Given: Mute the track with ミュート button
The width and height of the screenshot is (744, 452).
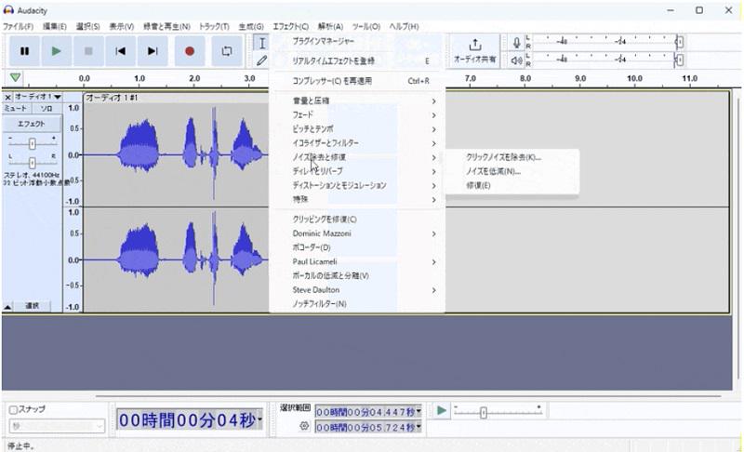Looking at the screenshot, I should click(x=16, y=109).
